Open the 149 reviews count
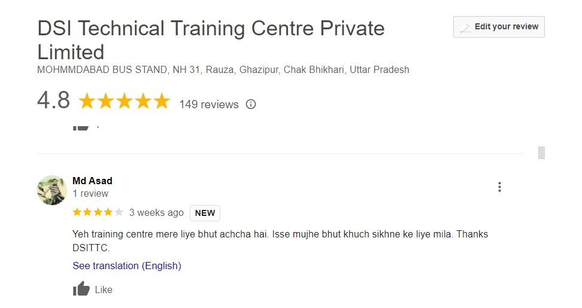This screenshot has width=582, height=308. tap(208, 104)
